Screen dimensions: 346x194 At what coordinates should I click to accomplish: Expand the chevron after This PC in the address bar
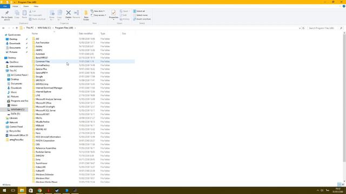pos(36,28)
